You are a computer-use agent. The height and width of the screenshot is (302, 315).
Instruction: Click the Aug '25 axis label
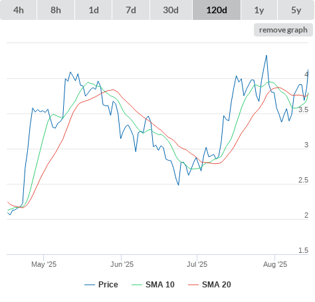[275, 264]
